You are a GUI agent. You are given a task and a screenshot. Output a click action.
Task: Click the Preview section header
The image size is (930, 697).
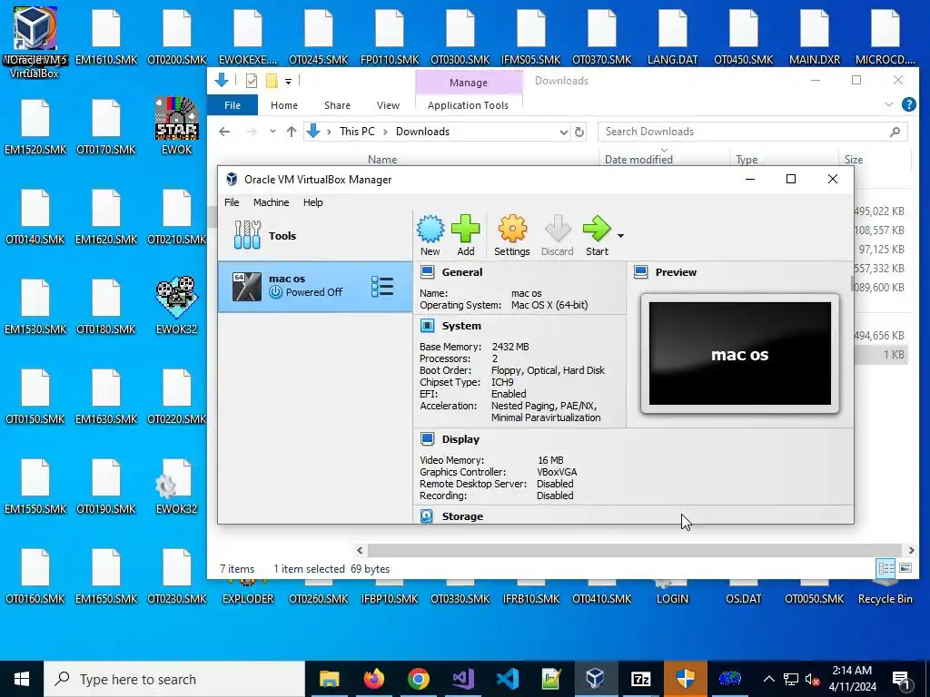click(x=676, y=272)
